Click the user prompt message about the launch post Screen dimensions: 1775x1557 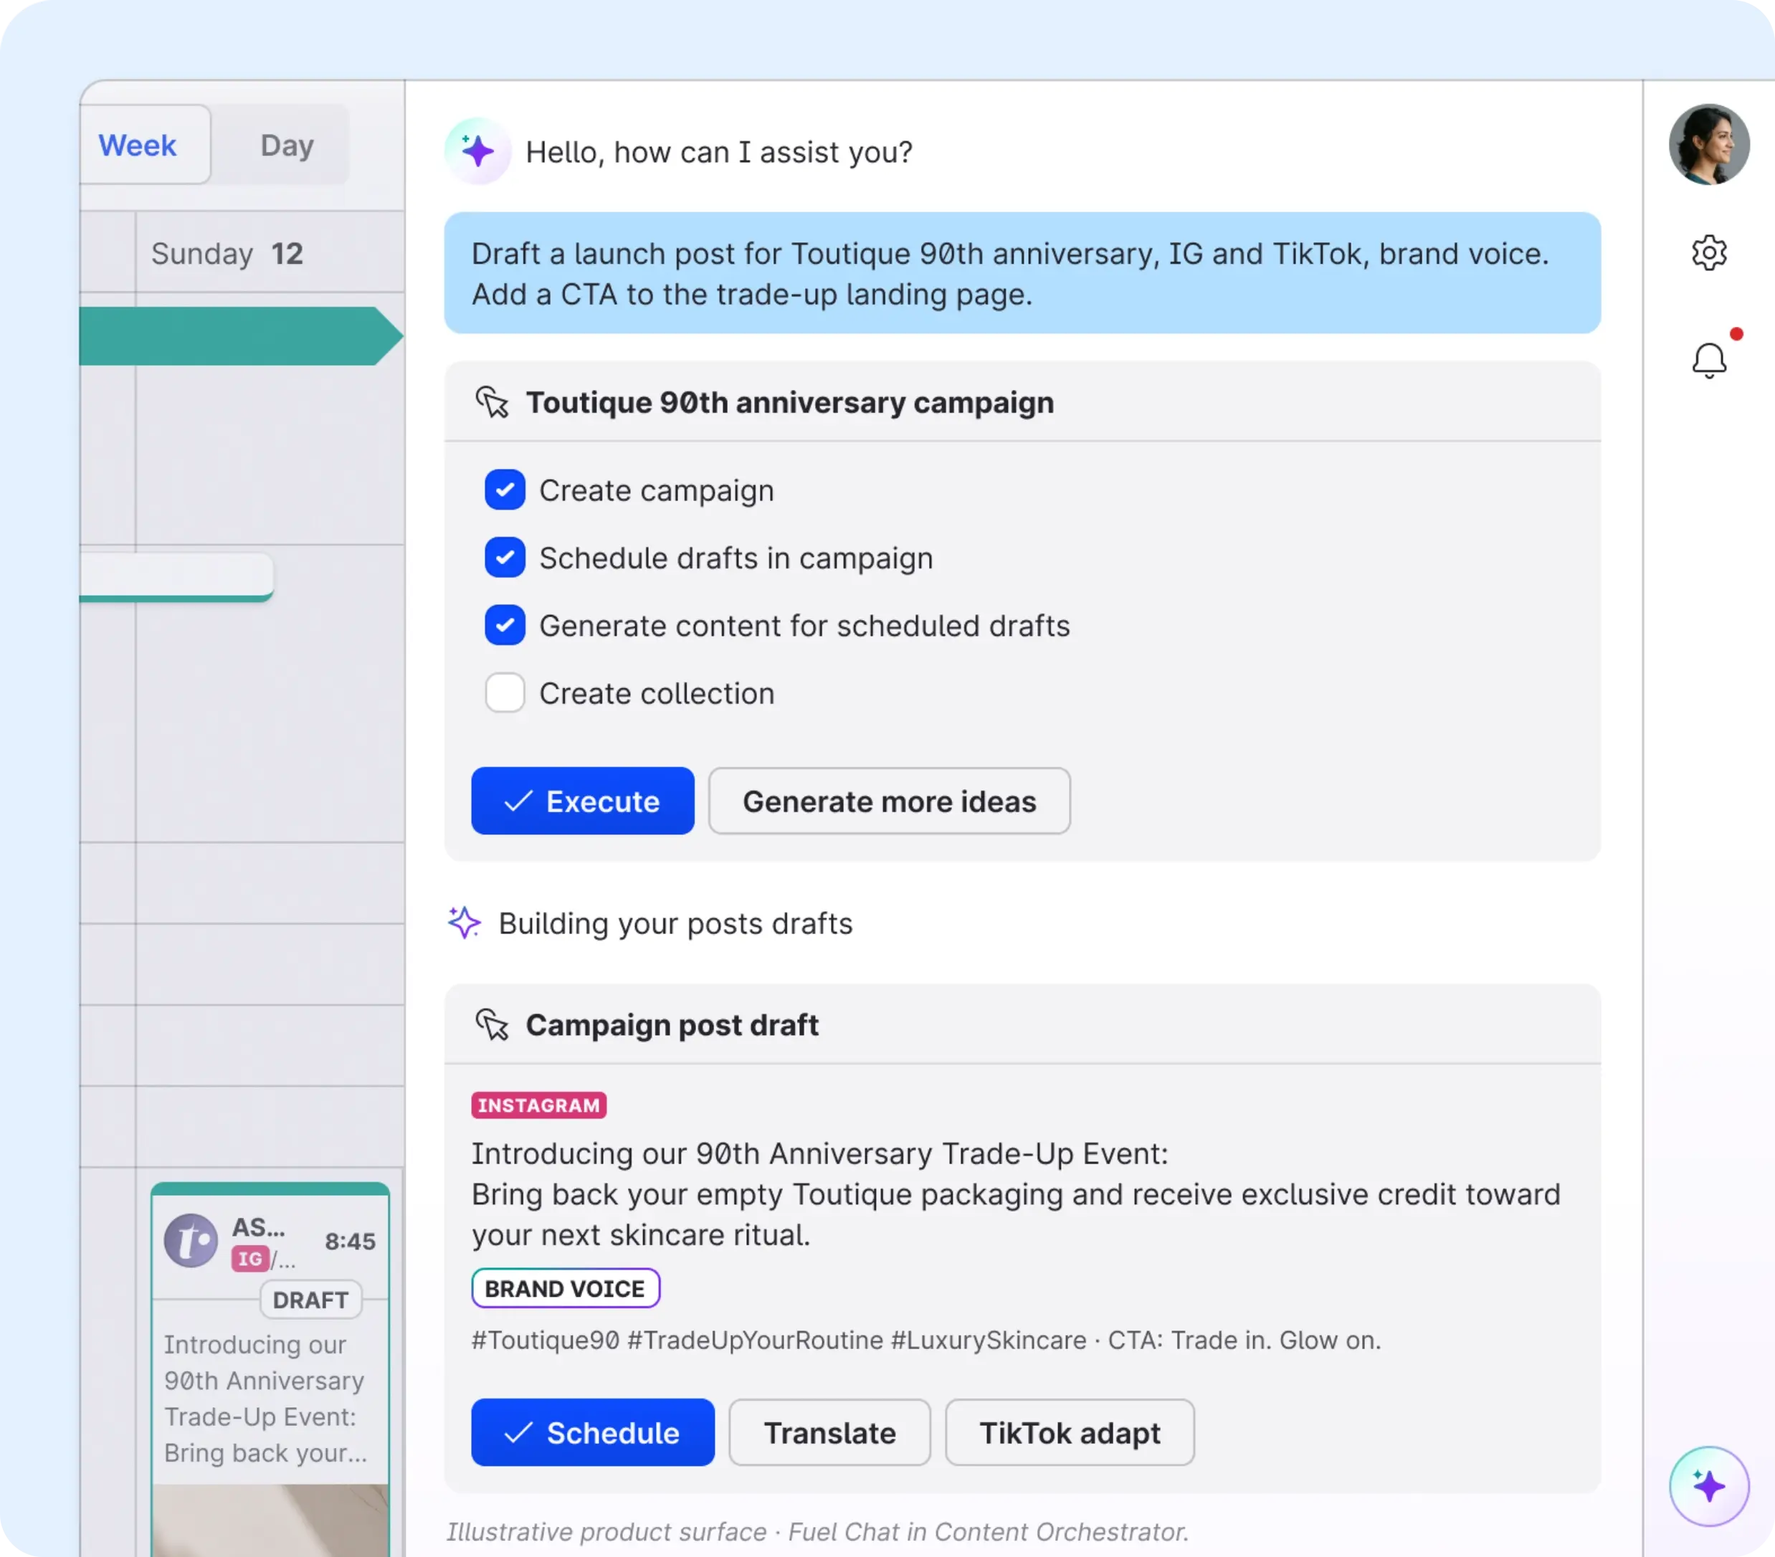point(1022,272)
